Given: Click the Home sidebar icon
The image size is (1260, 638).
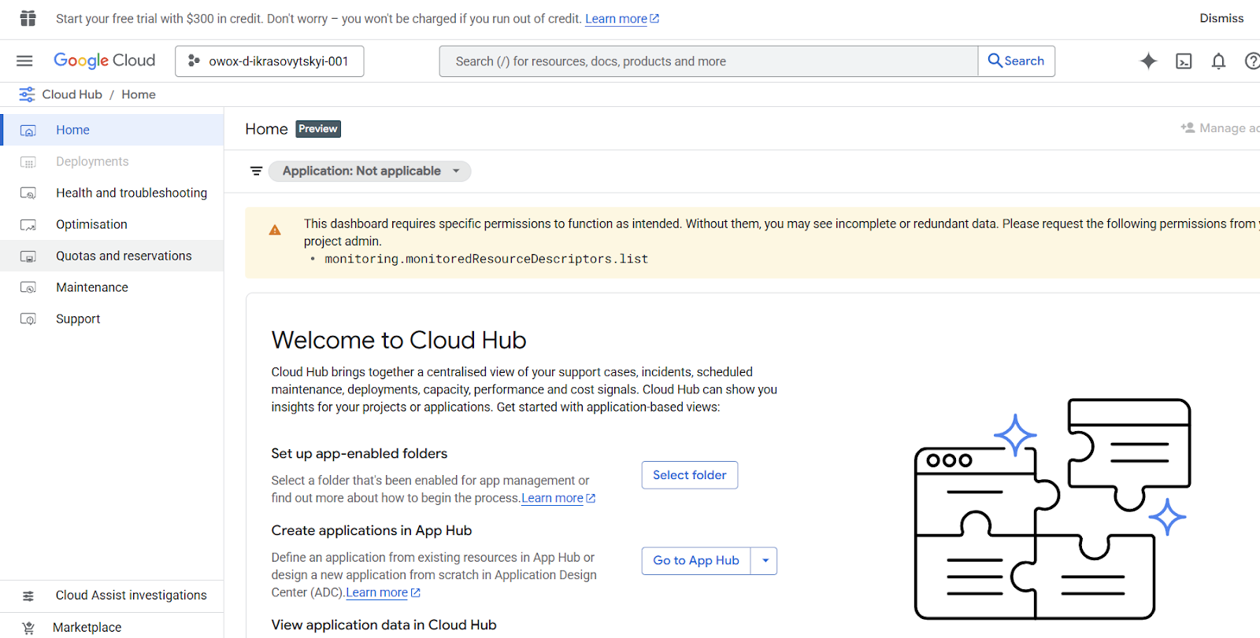Looking at the screenshot, I should [28, 130].
